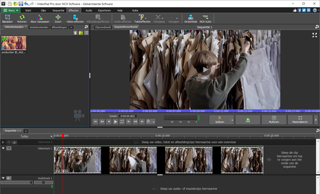The width and height of the screenshot is (320, 194).
Task: Click the Maximaliseren button
Action: 300,120
